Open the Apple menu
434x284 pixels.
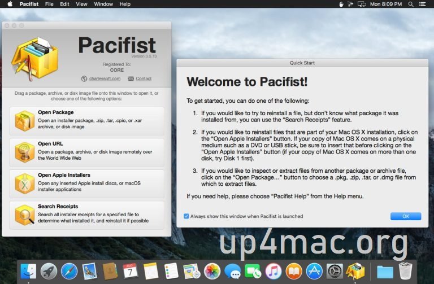pos(10,4)
